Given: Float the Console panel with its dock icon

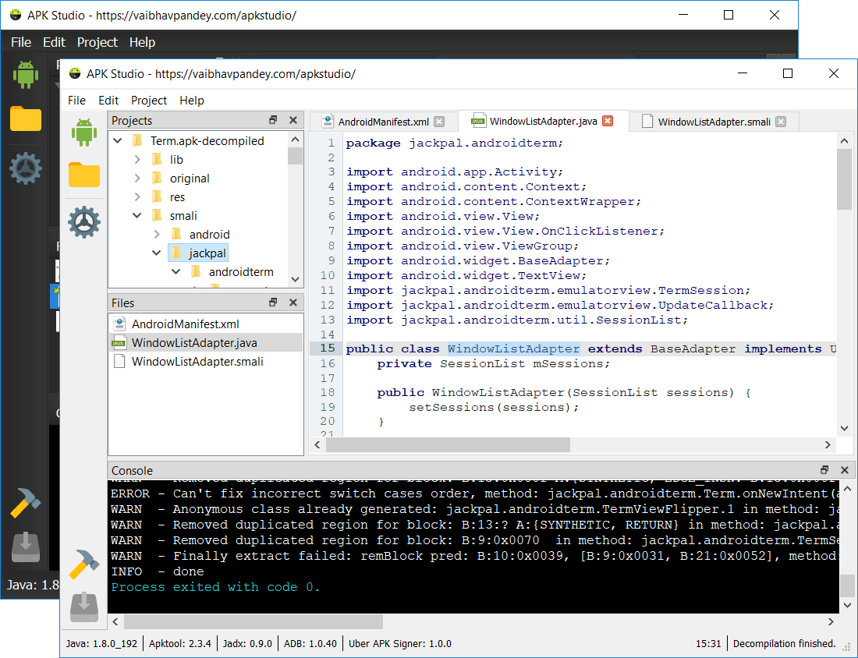Looking at the screenshot, I should point(824,470).
